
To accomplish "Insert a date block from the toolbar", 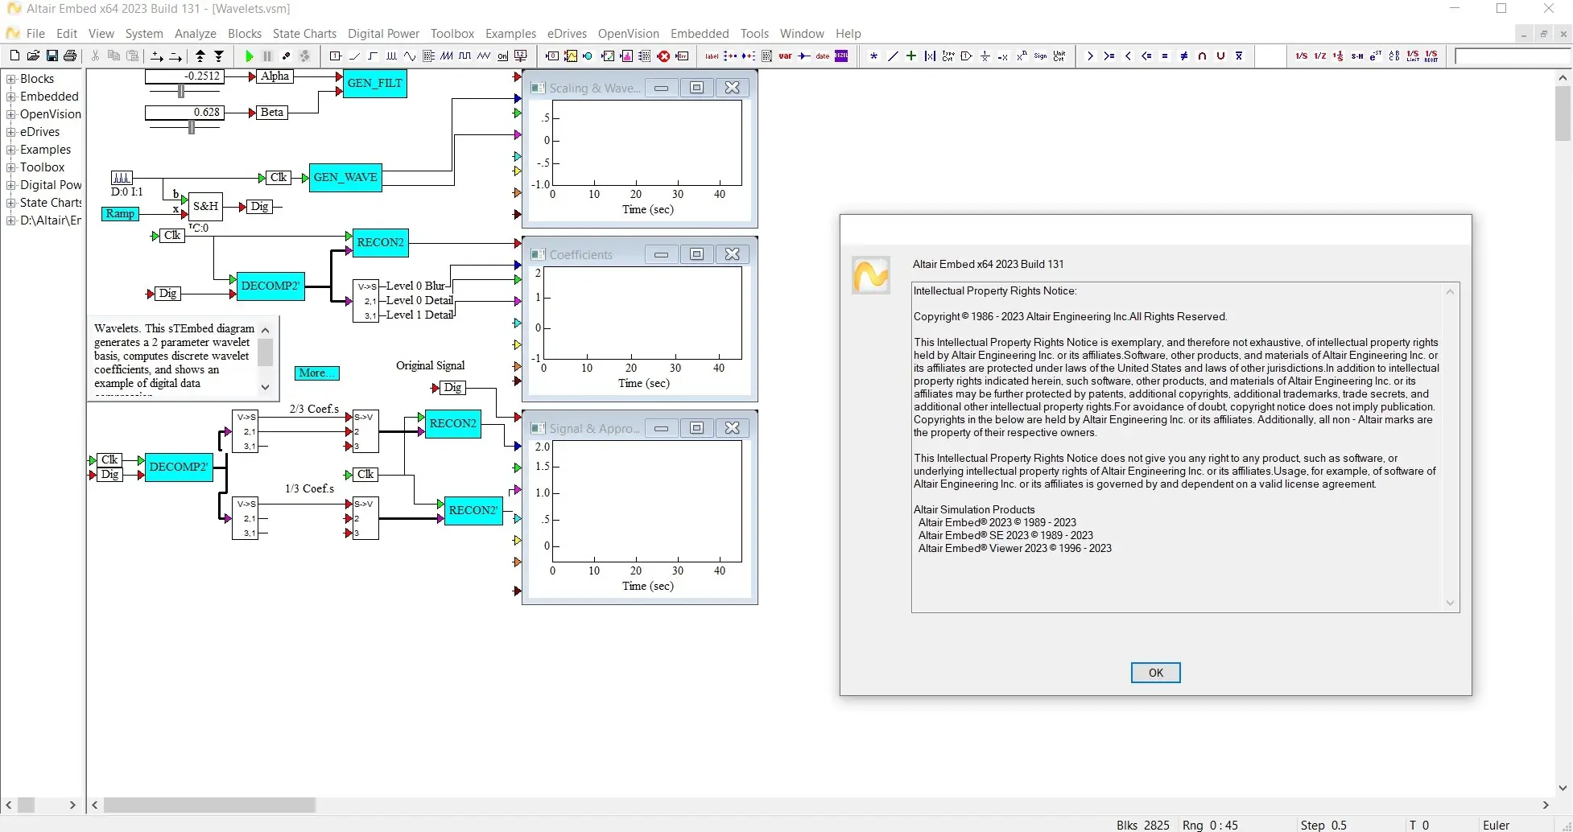I will (823, 56).
